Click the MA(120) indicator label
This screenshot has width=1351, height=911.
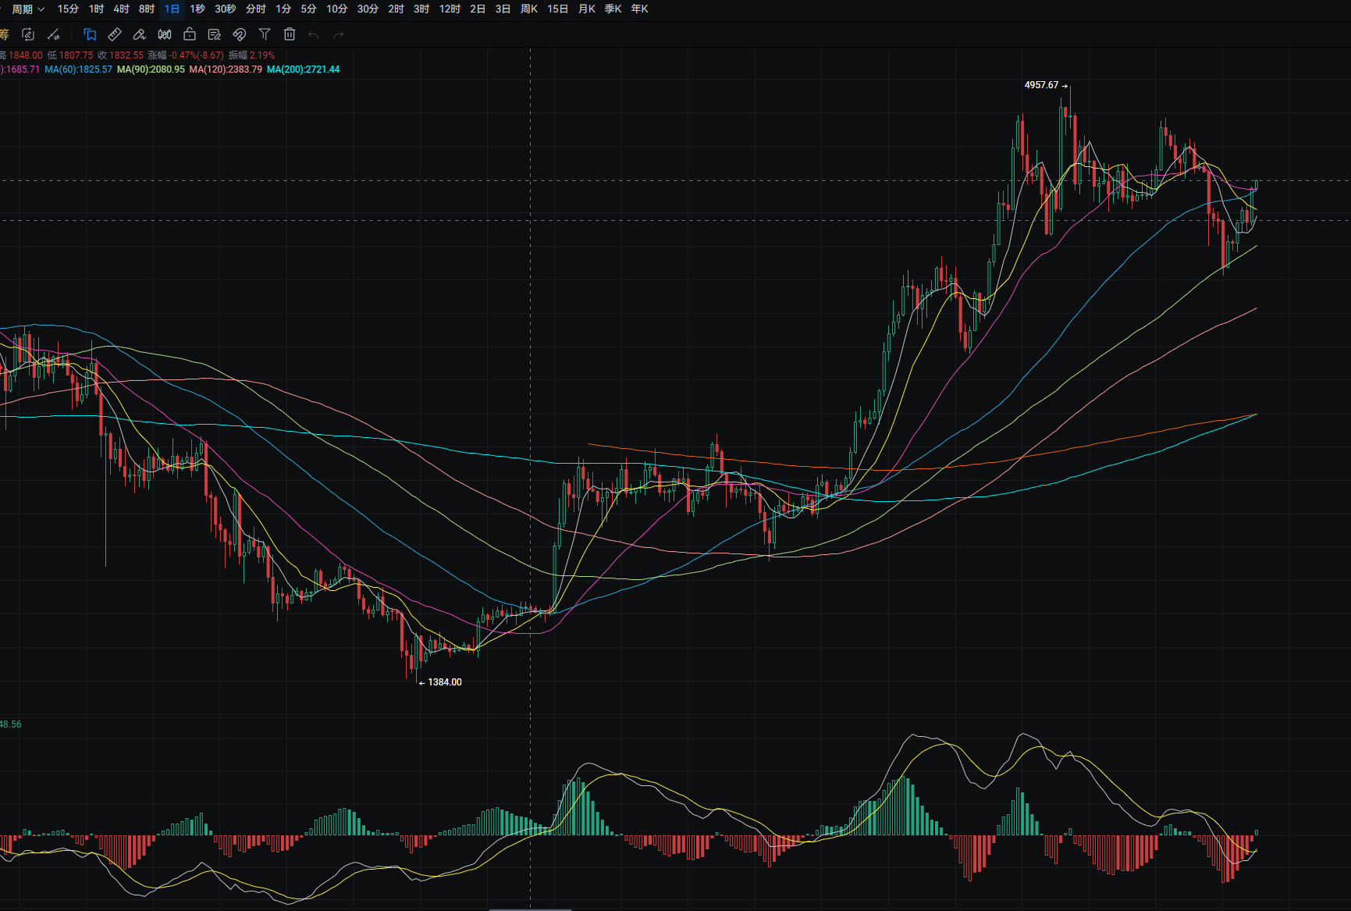click(x=226, y=69)
